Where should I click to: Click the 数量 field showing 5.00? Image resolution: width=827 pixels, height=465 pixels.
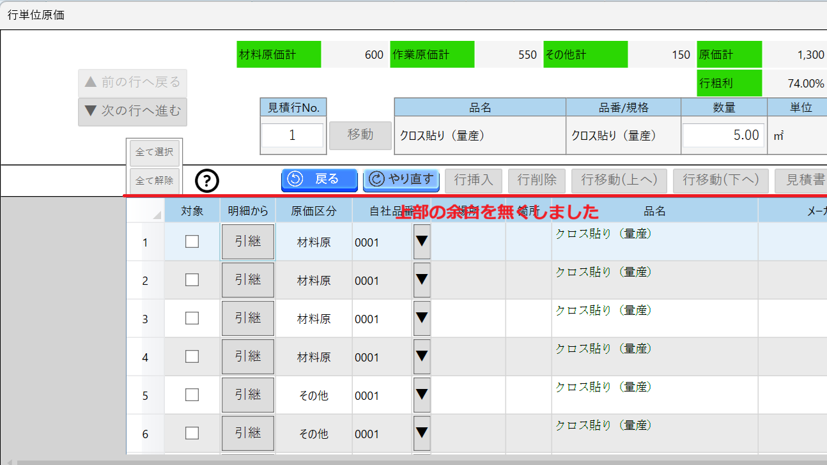[723, 135]
